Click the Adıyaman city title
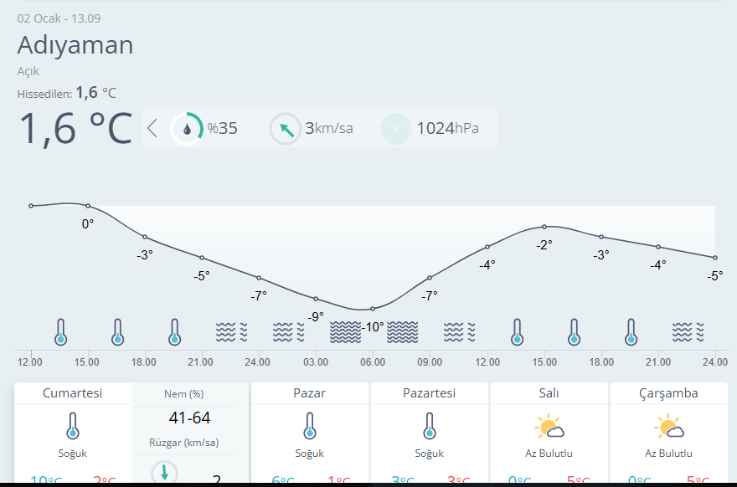The width and height of the screenshot is (737, 487). [x=75, y=45]
